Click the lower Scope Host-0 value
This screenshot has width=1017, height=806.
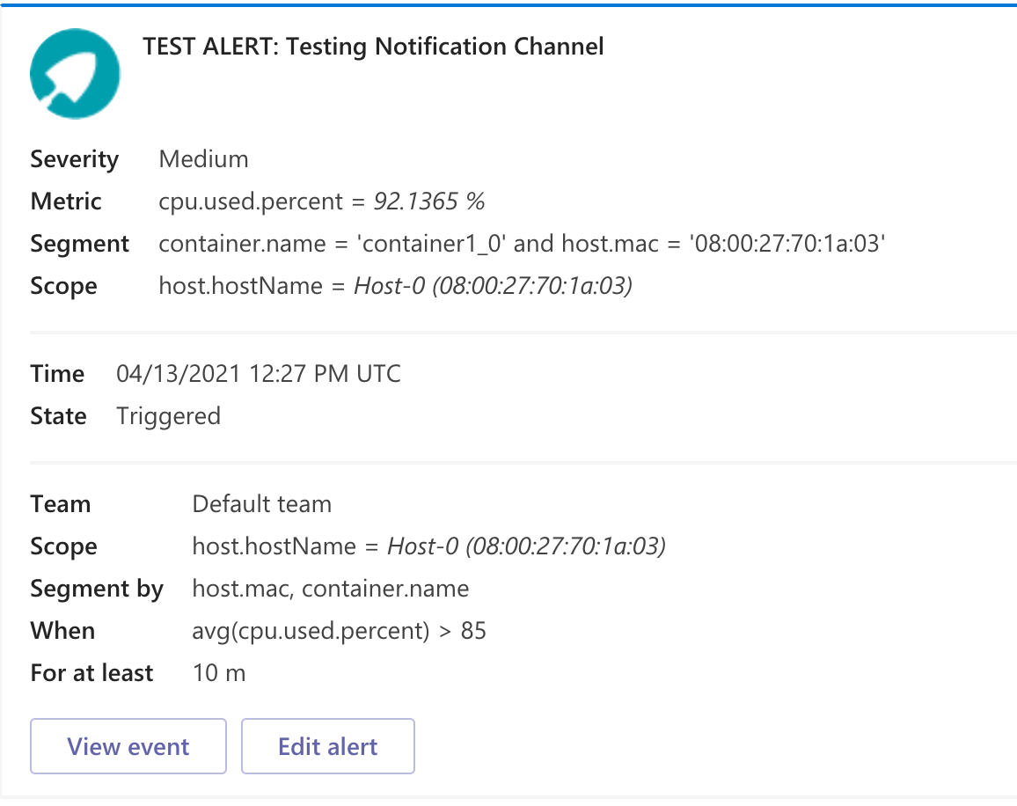pyautogui.click(x=429, y=546)
